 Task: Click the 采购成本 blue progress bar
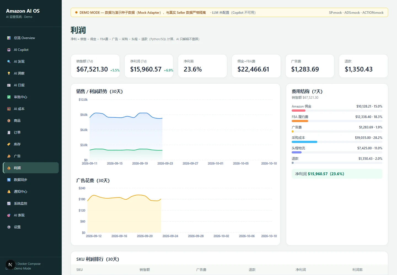pos(304,142)
